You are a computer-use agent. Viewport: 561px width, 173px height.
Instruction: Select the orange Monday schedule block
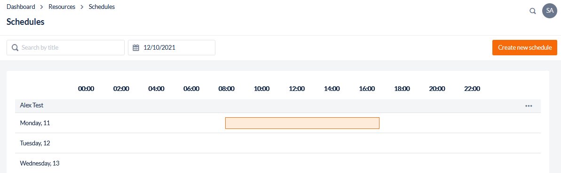[x=302, y=123]
